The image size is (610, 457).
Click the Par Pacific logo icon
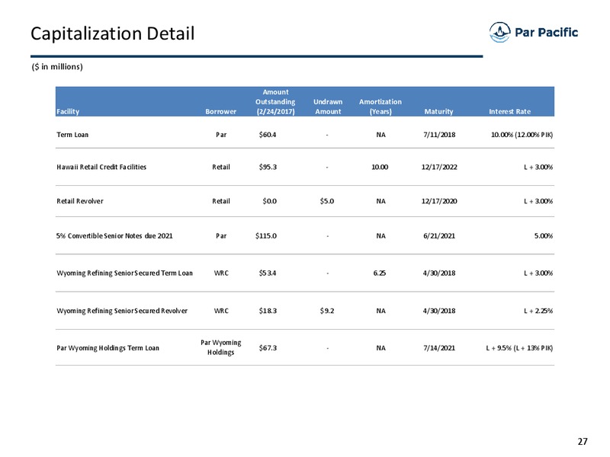pyautogui.click(x=499, y=32)
